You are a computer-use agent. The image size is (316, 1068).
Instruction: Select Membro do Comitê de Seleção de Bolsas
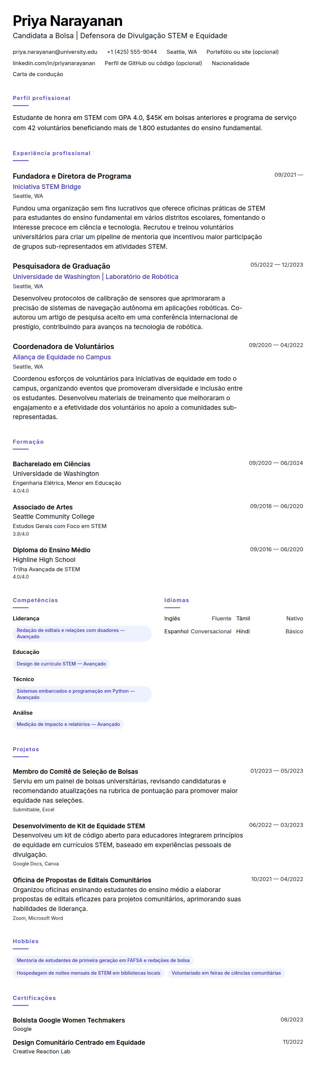[x=75, y=771]
